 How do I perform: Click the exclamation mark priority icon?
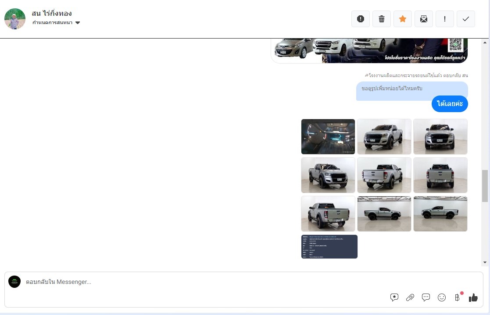[445, 19]
